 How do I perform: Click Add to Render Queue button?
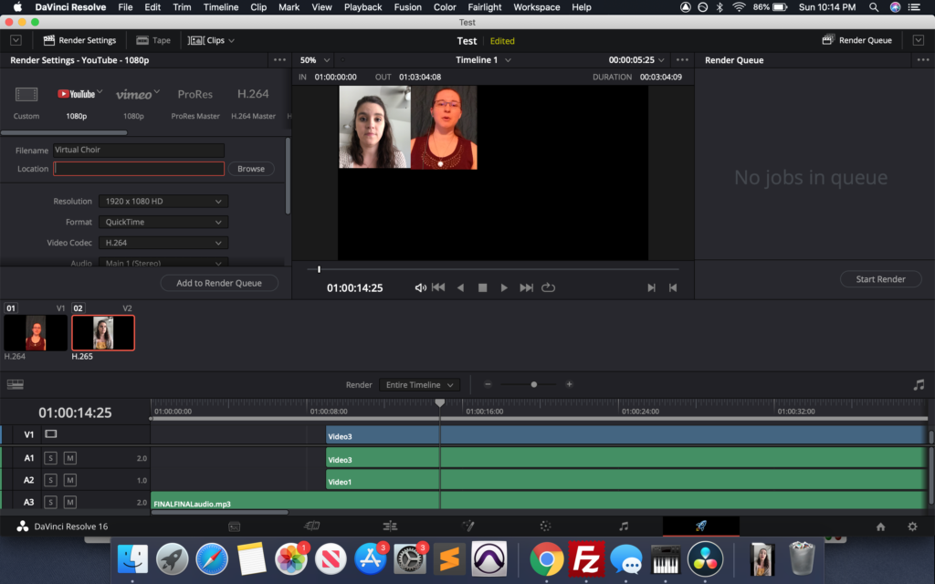tap(219, 283)
